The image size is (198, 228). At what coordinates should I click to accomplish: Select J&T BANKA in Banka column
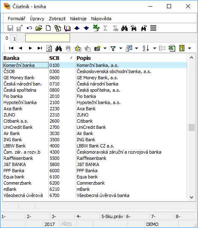click(14, 164)
